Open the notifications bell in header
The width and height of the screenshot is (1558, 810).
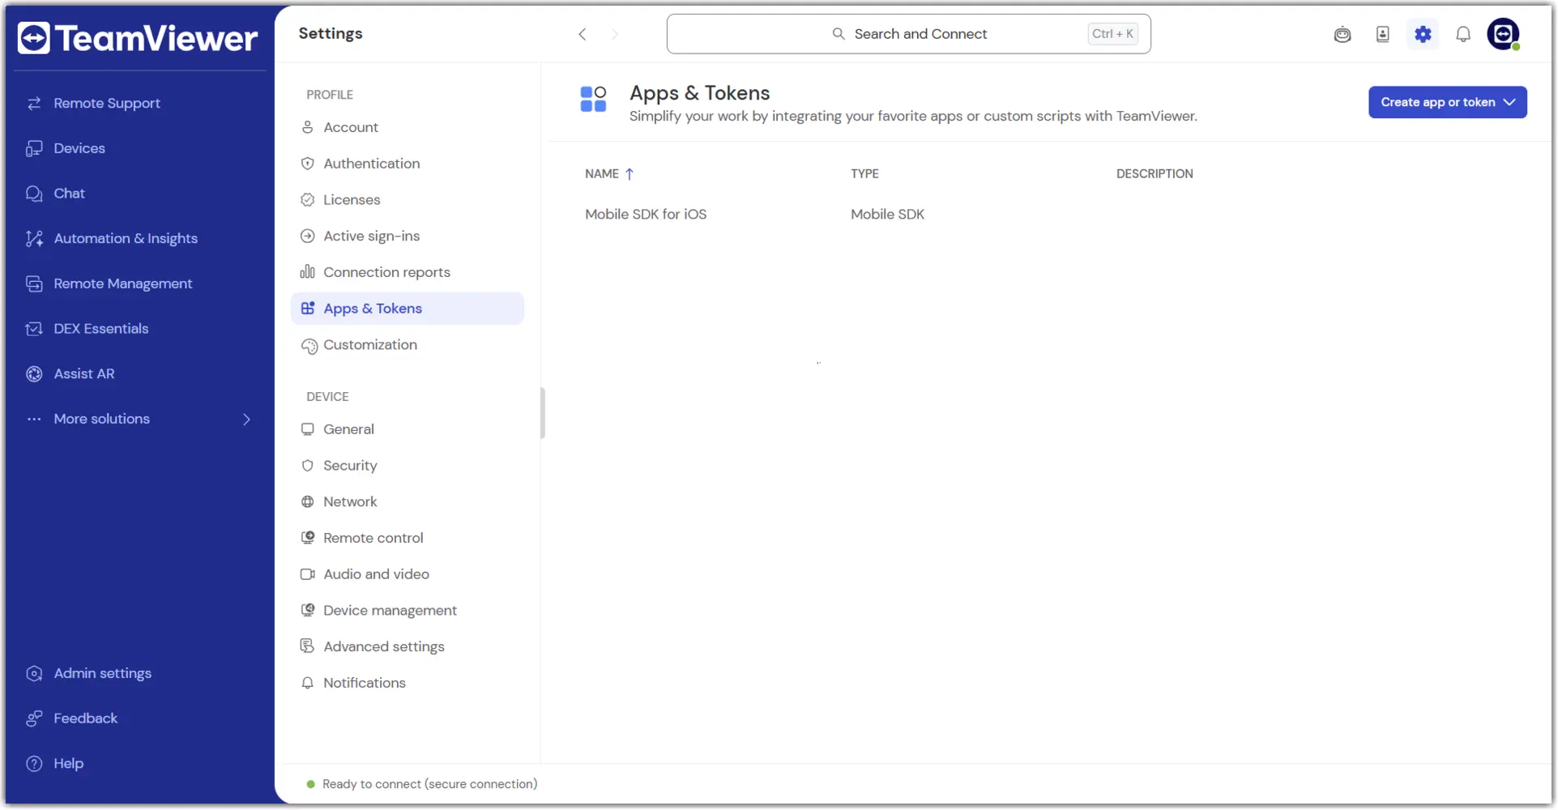click(x=1463, y=34)
